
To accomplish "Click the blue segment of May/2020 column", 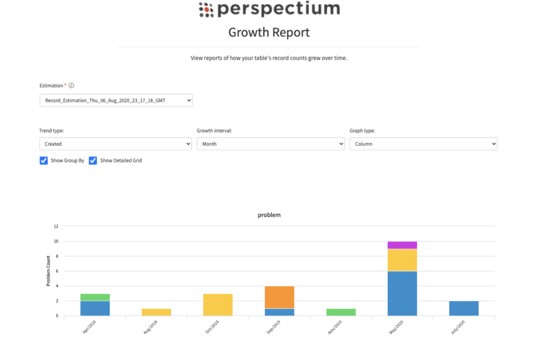I will [x=402, y=293].
